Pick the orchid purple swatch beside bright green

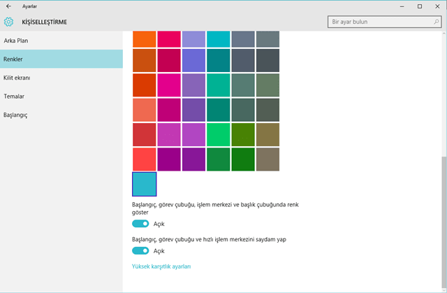point(193,135)
